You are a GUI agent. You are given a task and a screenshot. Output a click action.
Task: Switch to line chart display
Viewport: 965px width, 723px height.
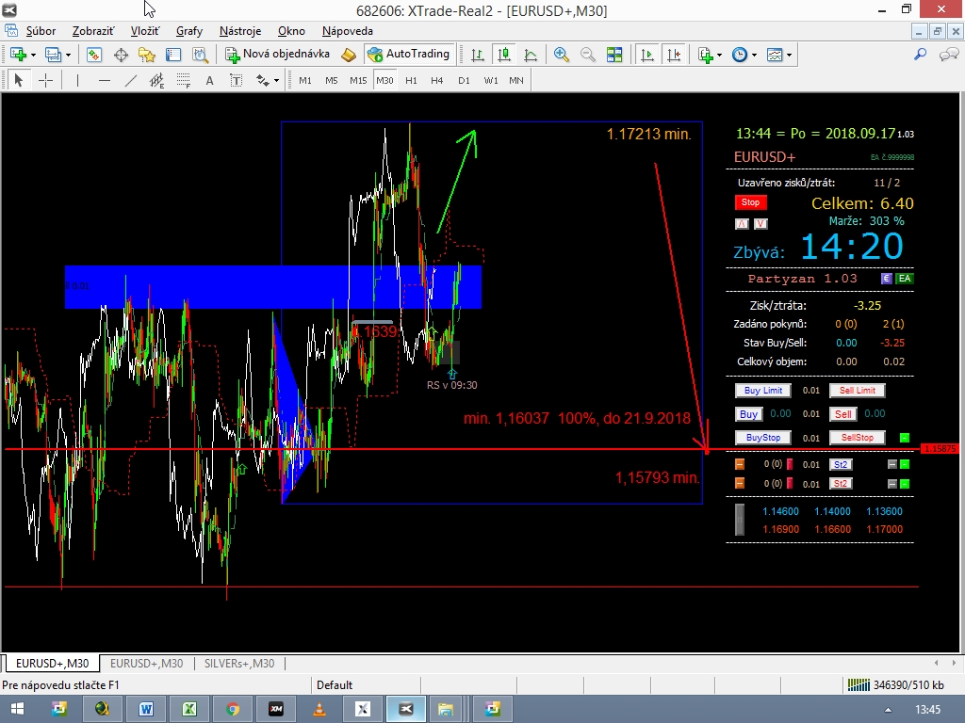[x=531, y=55]
